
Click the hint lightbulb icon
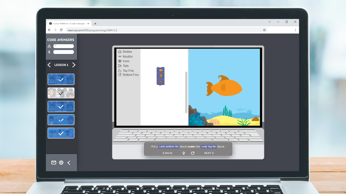click(183, 153)
